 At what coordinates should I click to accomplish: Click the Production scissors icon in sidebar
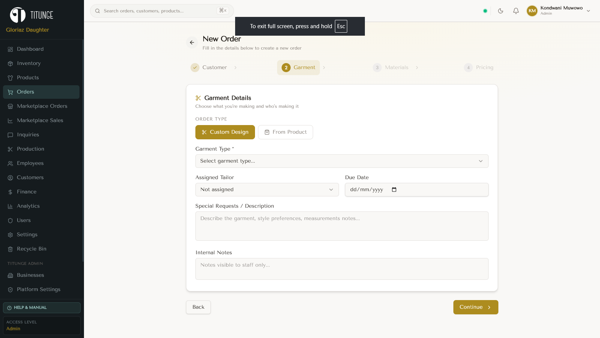(10, 149)
